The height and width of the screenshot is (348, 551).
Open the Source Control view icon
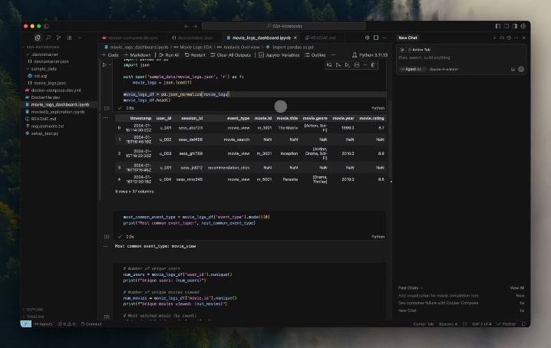58,38
